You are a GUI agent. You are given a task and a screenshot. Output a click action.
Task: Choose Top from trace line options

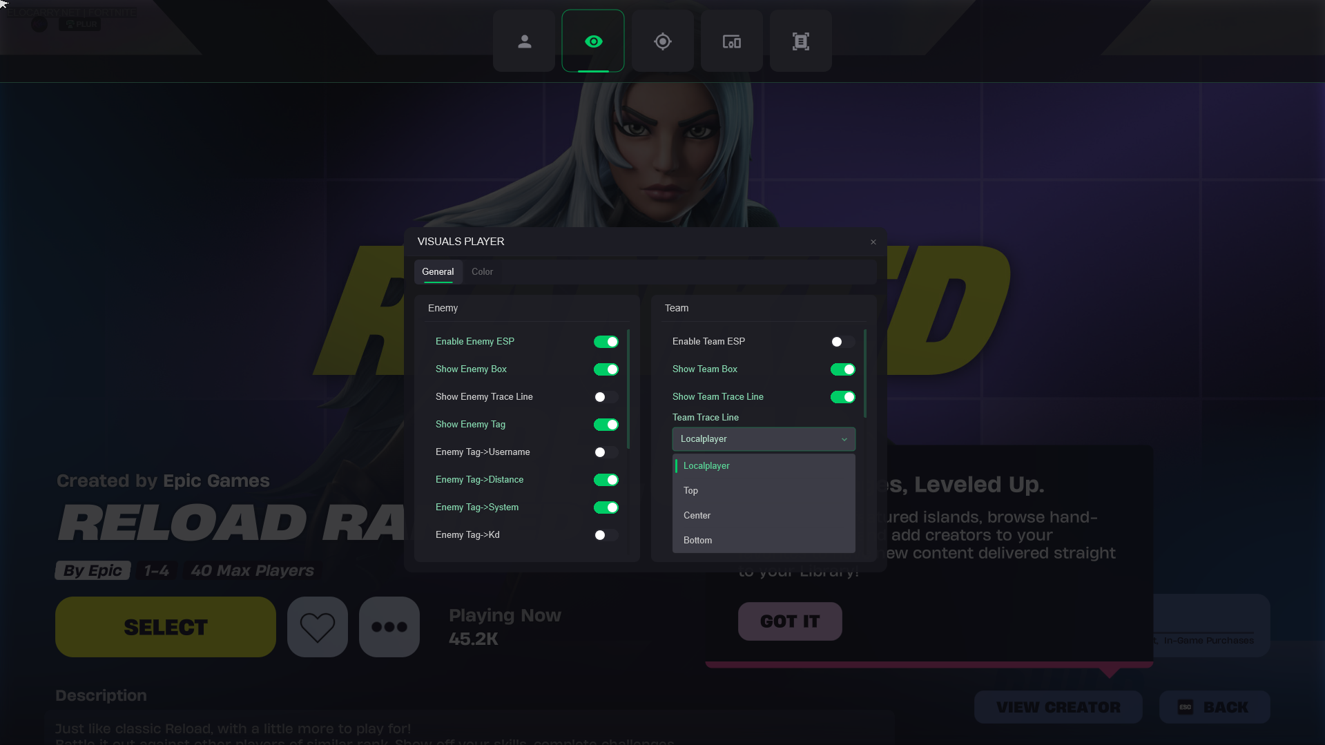tap(691, 491)
